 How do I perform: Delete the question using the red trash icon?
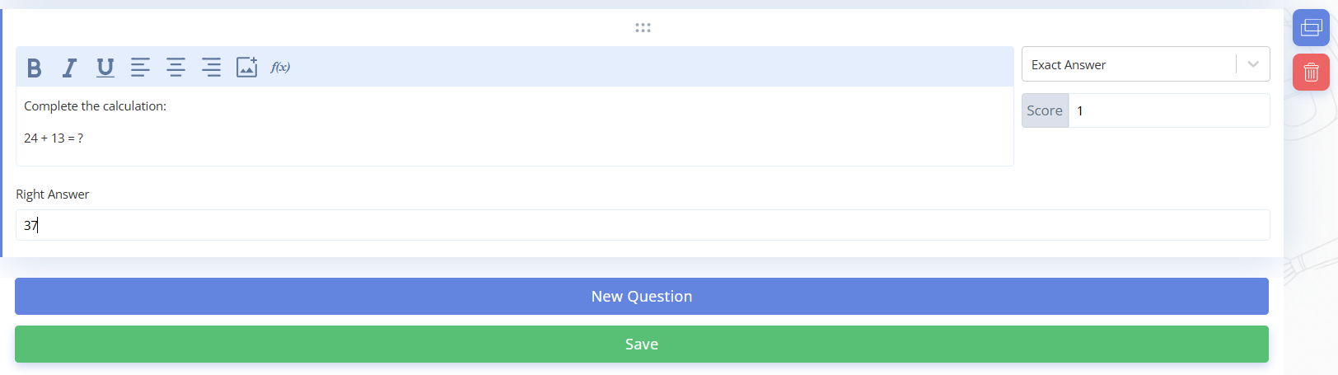(1311, 73)
